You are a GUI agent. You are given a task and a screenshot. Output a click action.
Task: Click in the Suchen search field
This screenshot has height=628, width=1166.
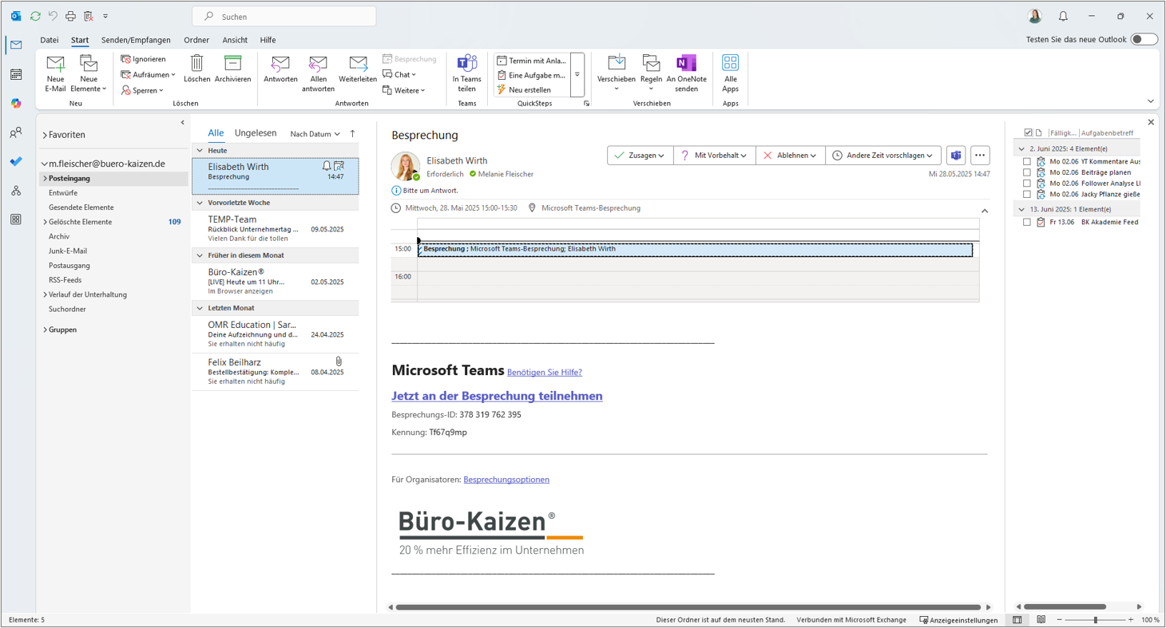[284, 16]
